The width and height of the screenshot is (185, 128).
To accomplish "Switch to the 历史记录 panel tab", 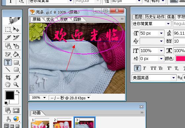I will (x=150, y=17).
